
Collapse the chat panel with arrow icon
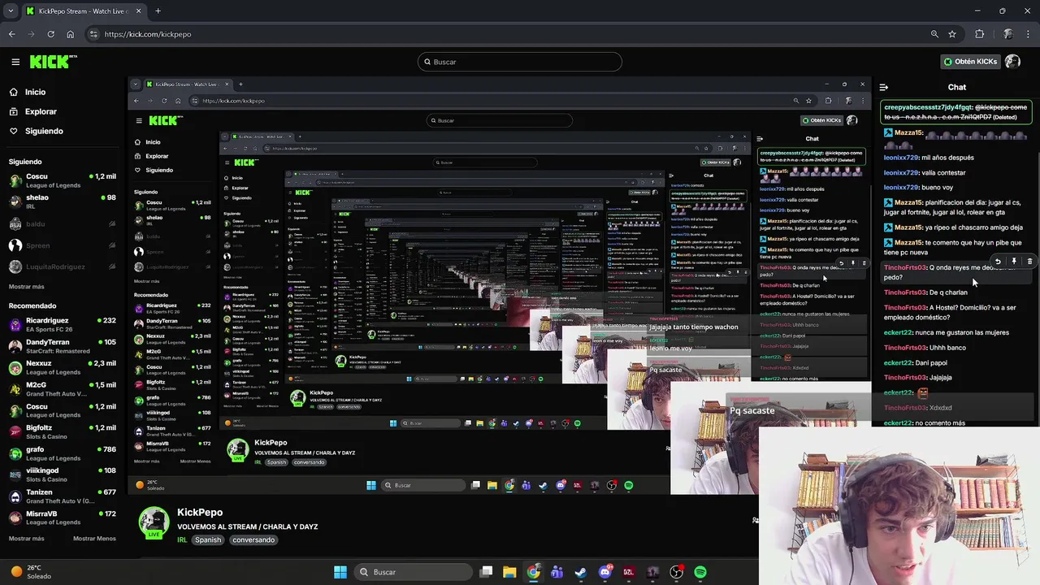pos(883,87)
